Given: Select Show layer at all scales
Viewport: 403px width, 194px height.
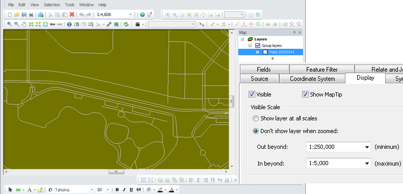Looking at the screenshot, I should coord(255,118).
